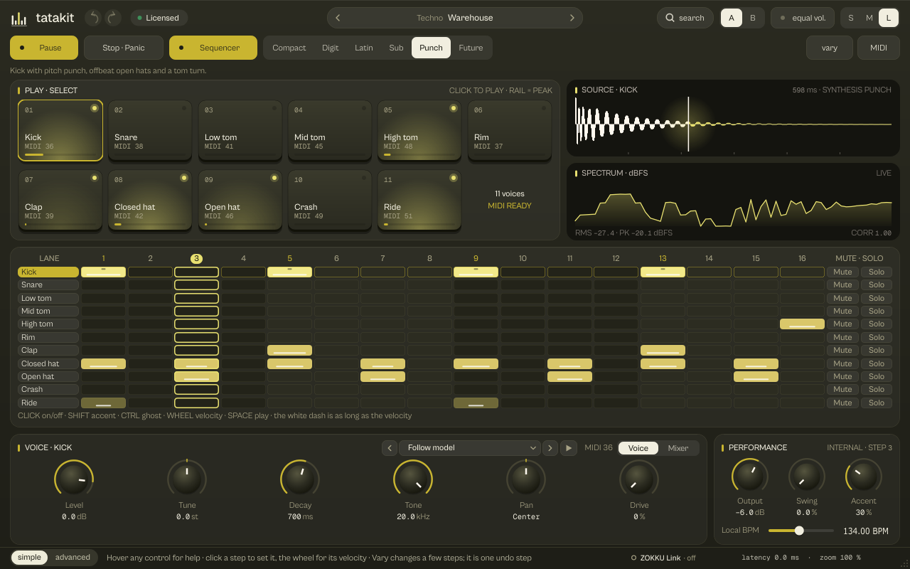910x569 pixels.
Task: Mute the Clap lane
Action: (842, 350)
